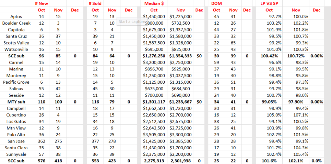Select the "SCZ sub" subtotal label
This screenshot has height=164, width=331.
[16, 56]
